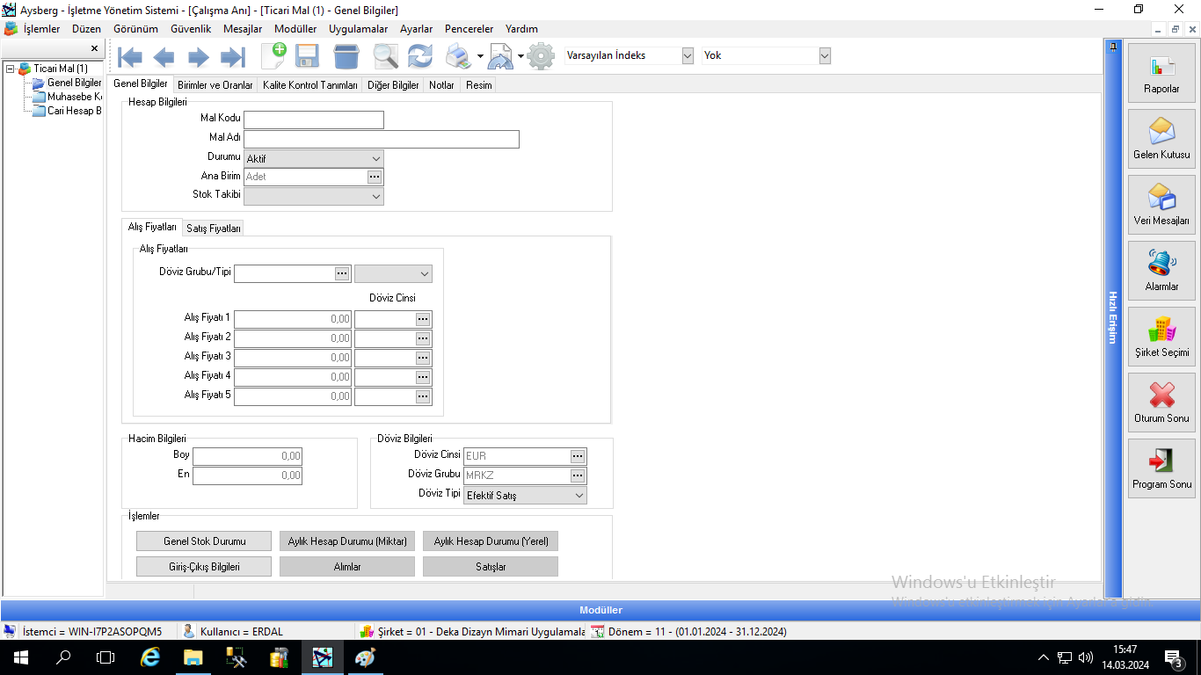Click the Genel Stok Durumu button
The height and width of the screenshot is (675, 1201).
204,541
